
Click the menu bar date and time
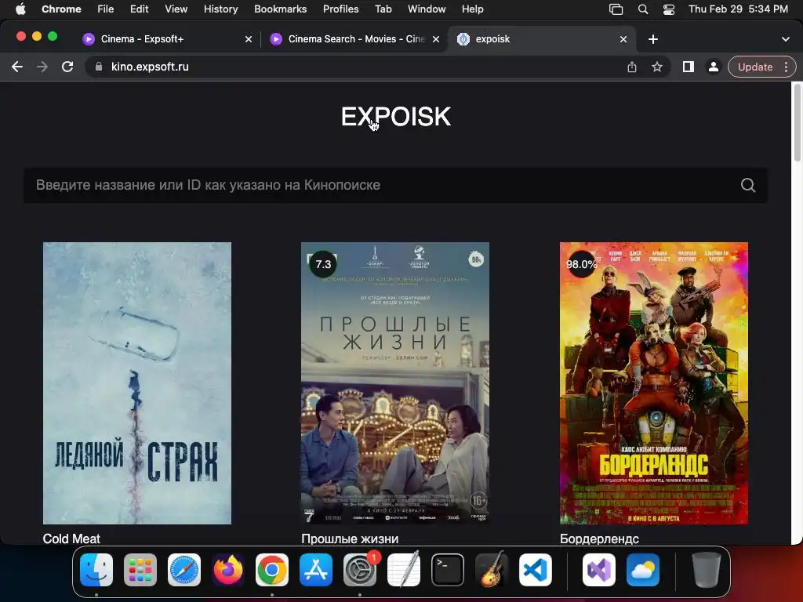(x=738, y=9)
